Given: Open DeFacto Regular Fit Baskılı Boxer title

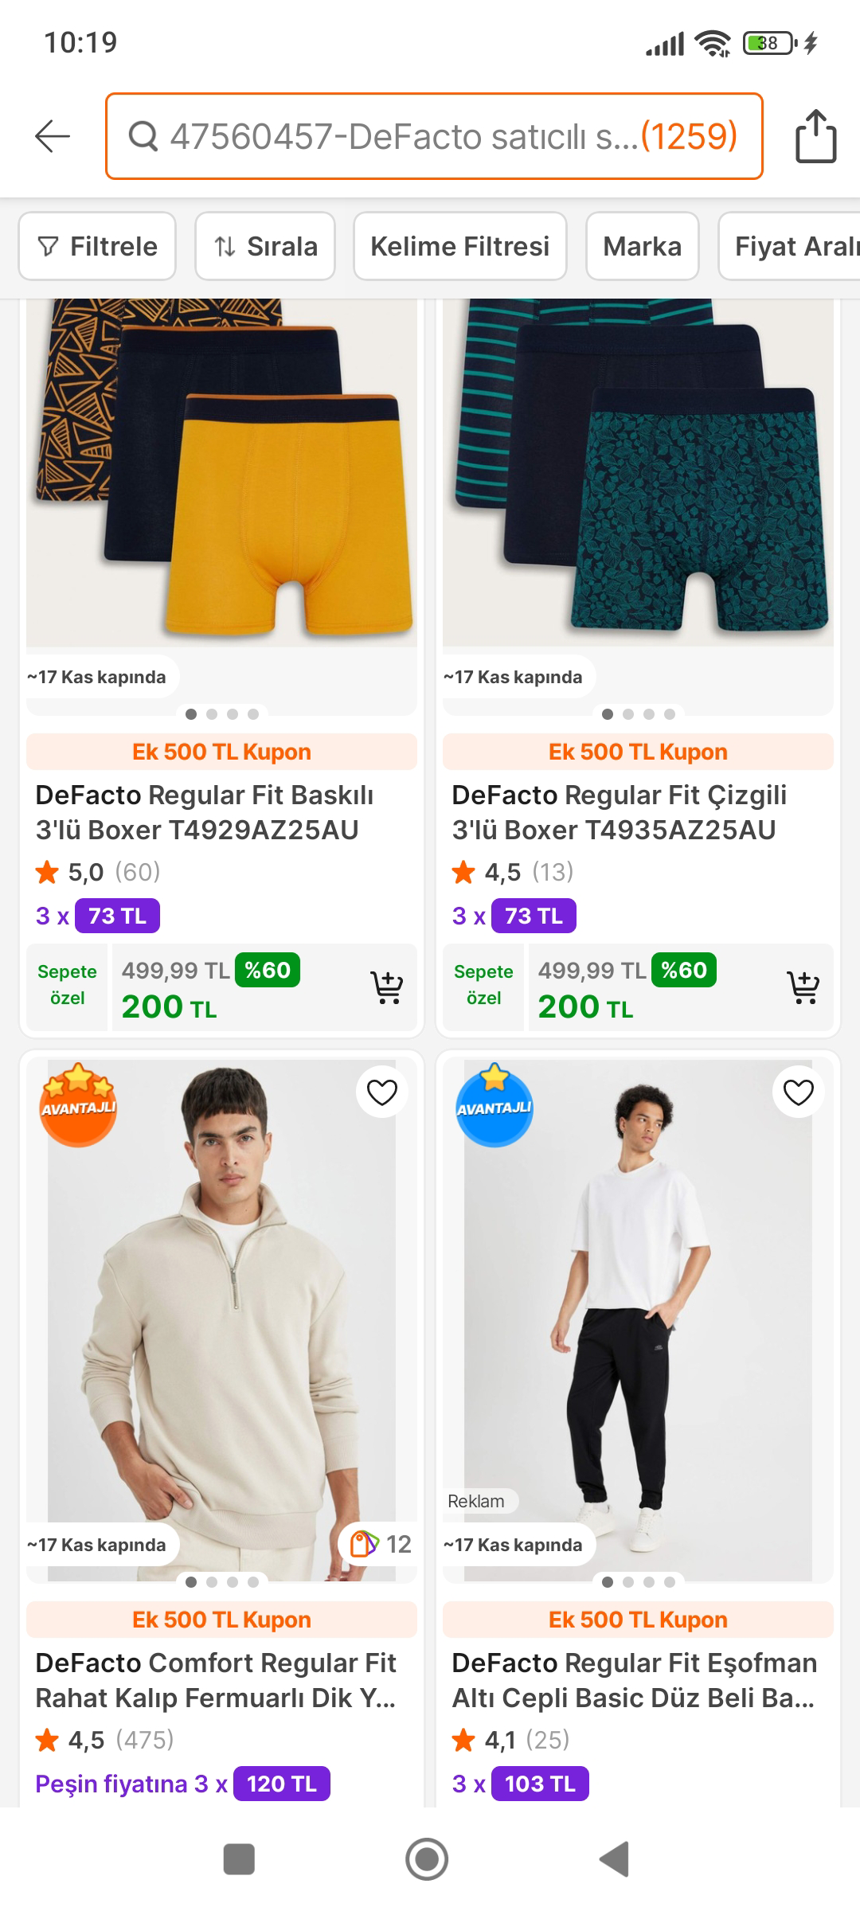Looking at the screenshot, I should (x=205, y=812).
